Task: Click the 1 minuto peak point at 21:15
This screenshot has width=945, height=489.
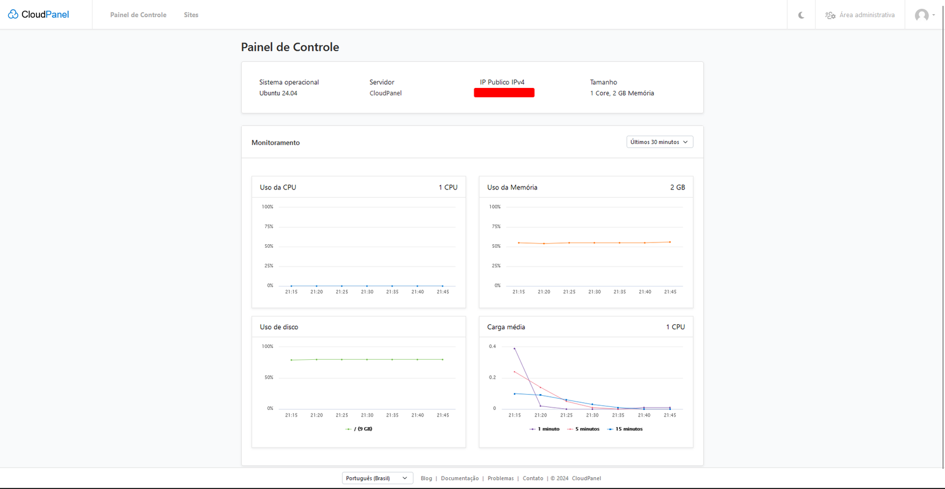Action: coord(514,349)
